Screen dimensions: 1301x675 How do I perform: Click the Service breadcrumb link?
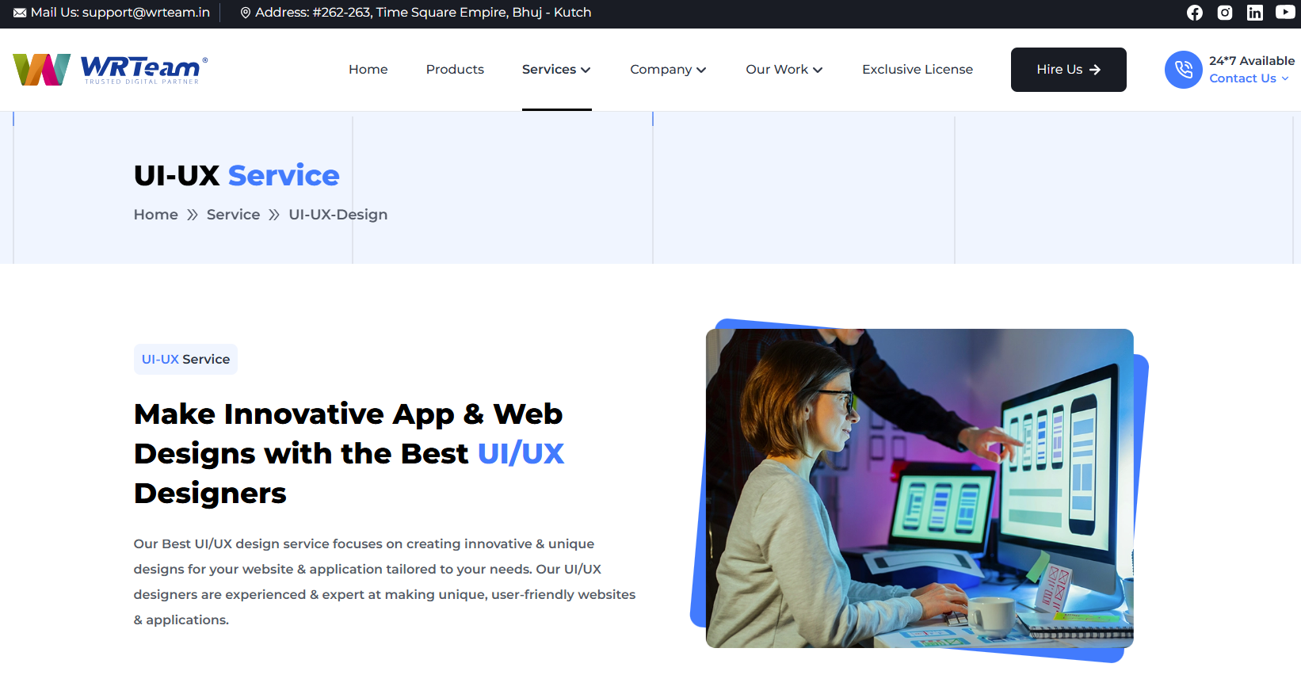[x=233, y=215]
